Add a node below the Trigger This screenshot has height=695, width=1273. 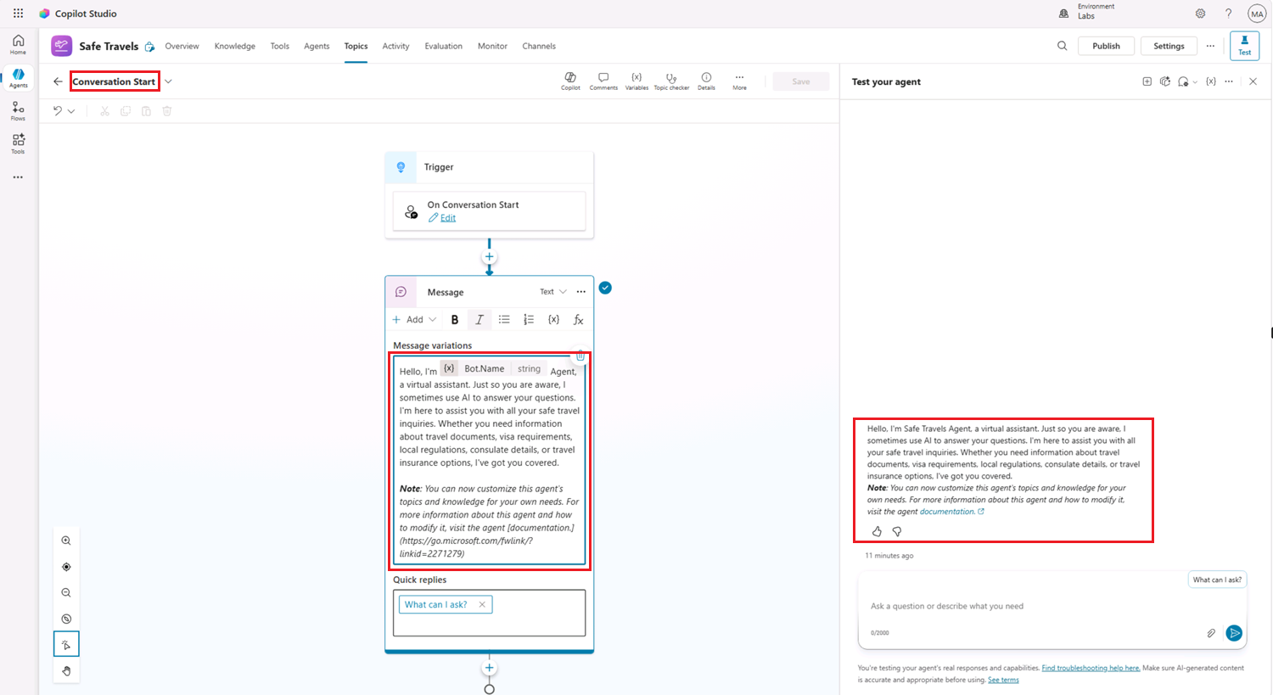click(489, 257)
